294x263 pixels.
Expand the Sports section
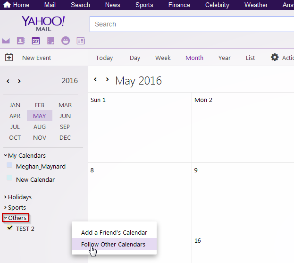click(x=6, y=207)
